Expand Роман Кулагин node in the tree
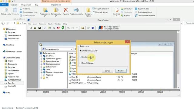This screenshot has width=194, height=109. click(x=41, y=61)
